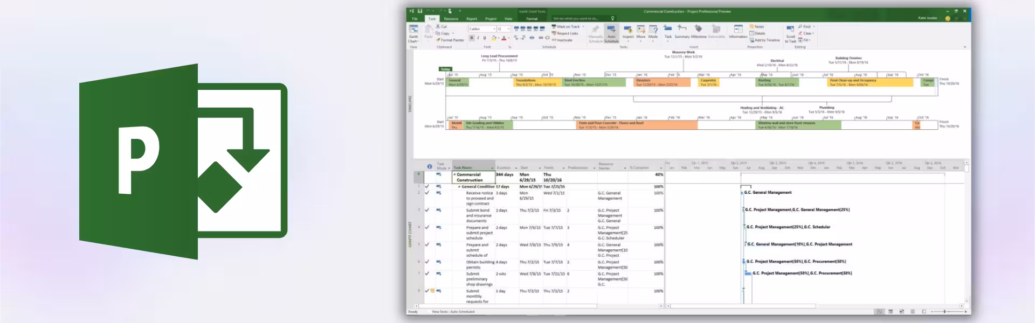Toggle Bold formatting
The width and height of the screenshot is (1035, 323).
[x=472, y=38]
